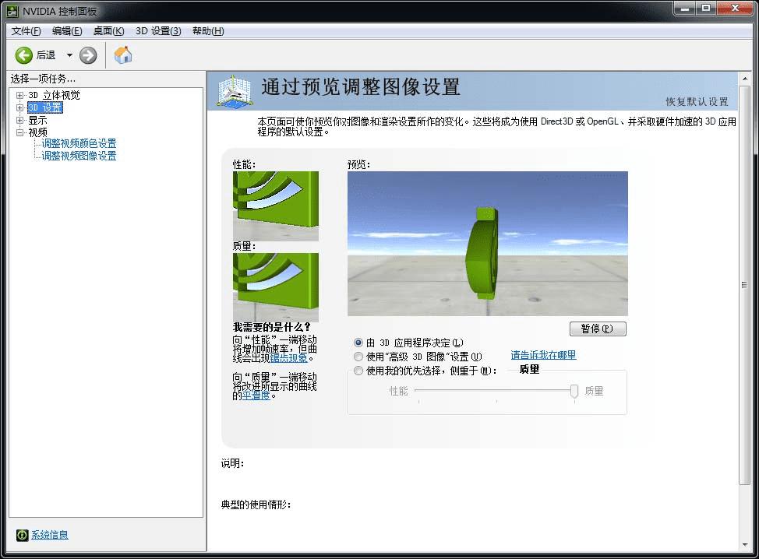759x559 pixels.
Task: Click the 我需要的是什么? heading text
Action: (x=272, y=327)
